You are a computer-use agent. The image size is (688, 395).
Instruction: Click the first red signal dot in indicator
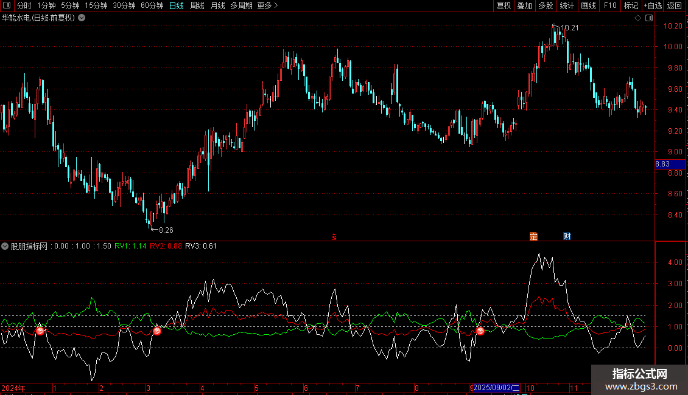tap(40, 331)
